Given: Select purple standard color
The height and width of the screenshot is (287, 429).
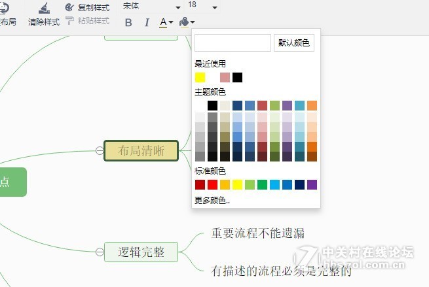Looking at the screenshot, I should [x=312, y=184].
